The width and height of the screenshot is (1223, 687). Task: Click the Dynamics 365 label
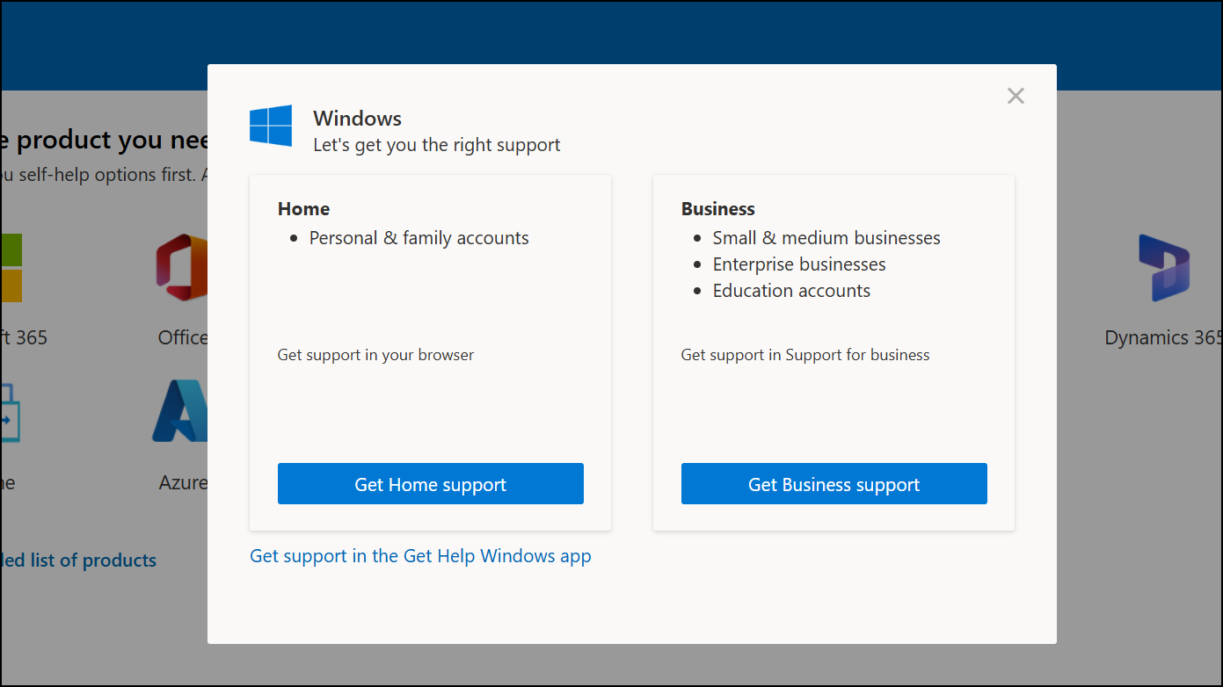click(1163, 338)
